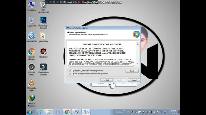The height and width of the screenshot is (115, 206).
Task: Click the Windows Start button
Action: (x=30, y=112)
